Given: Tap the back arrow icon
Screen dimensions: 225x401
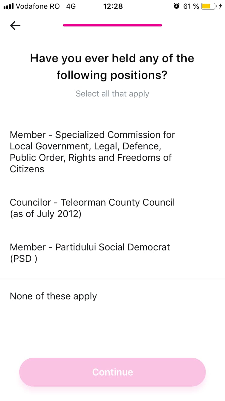Looking at the screenshot, I should [x=15, y=26].
